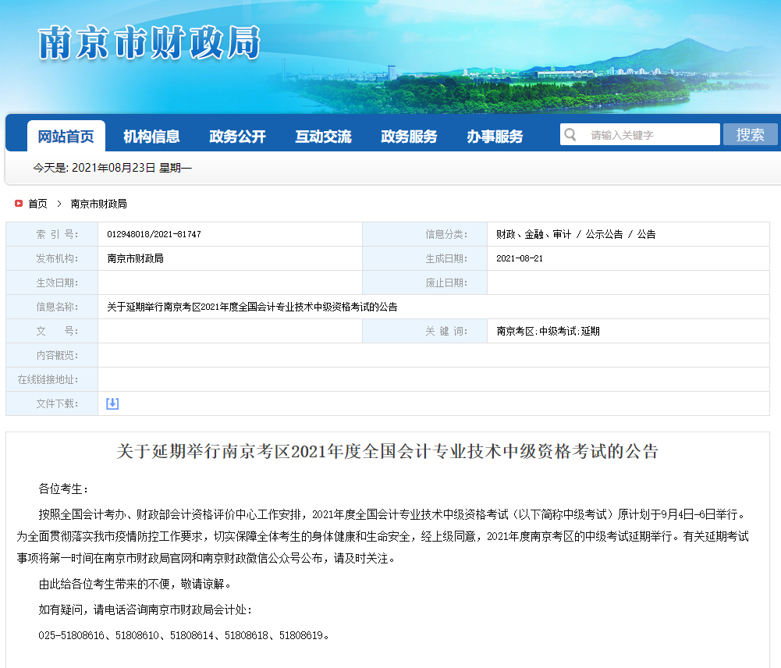Click the magnifier icon in search box

click(571, 134)
